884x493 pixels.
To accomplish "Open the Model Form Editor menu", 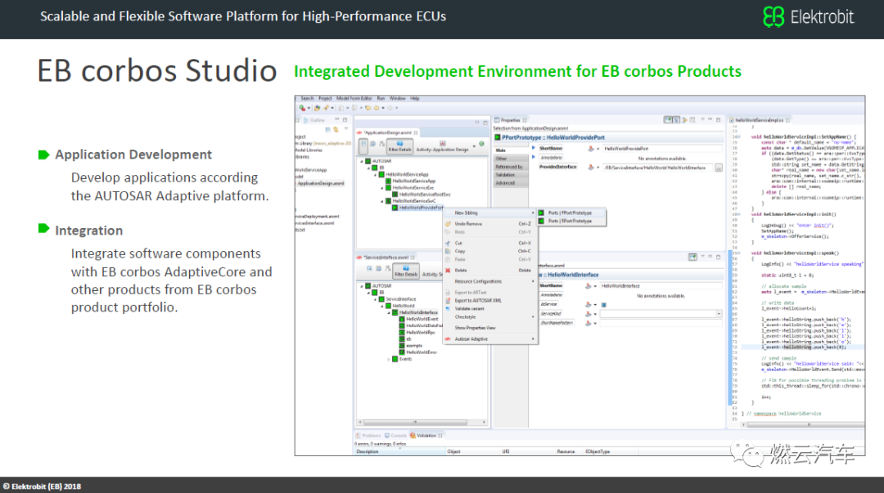I will pos(354,99).
